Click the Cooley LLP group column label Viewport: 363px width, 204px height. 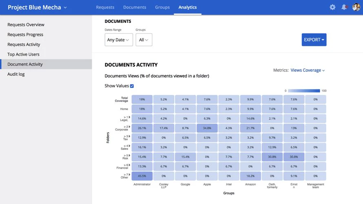coord(164,186)
